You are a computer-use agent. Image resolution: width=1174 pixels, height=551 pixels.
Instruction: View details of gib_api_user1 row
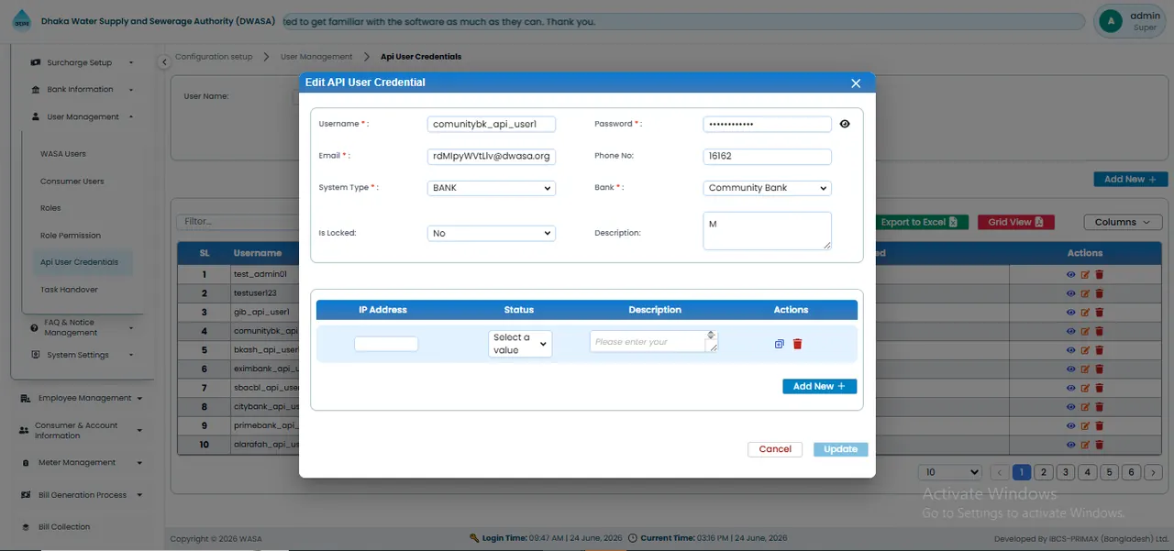click(x=1070, y=312)
